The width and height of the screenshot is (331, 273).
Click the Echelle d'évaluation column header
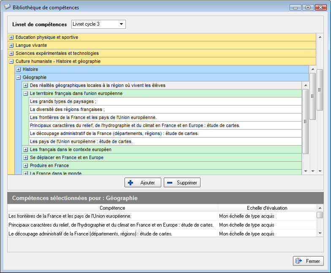click(x=267, y=208)
